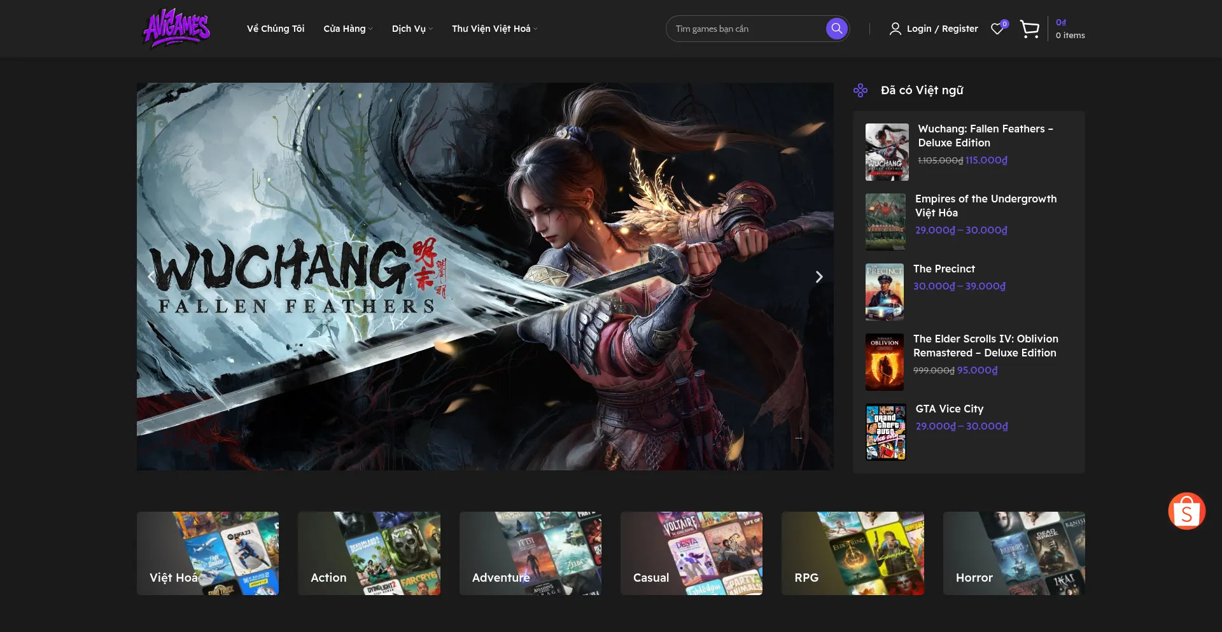Open Wuchang: Fallen Feathers – Deluxe Edition title
The height and width of the screenshot is (632, 1222).
point(985,136)
